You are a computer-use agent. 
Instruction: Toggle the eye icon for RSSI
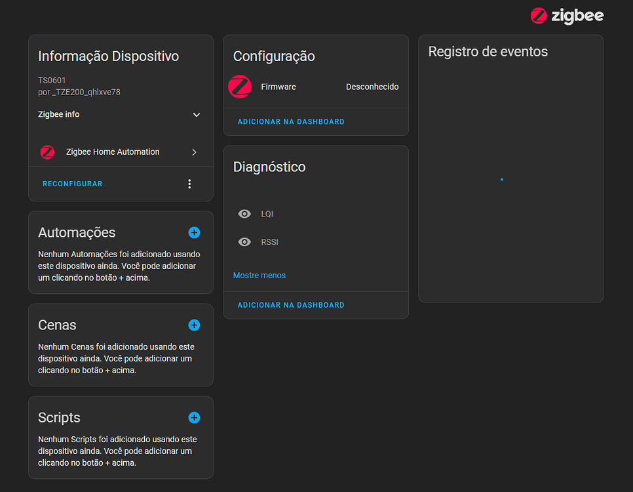coord(244,242)
